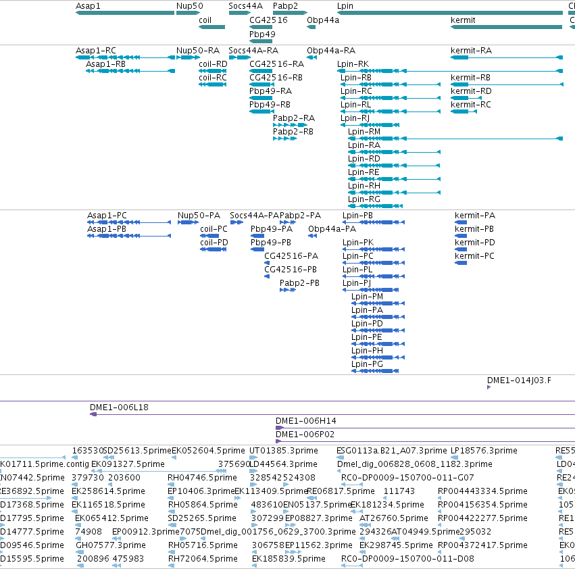Open the CG42516 gene glyph

[x=261, y=27]
